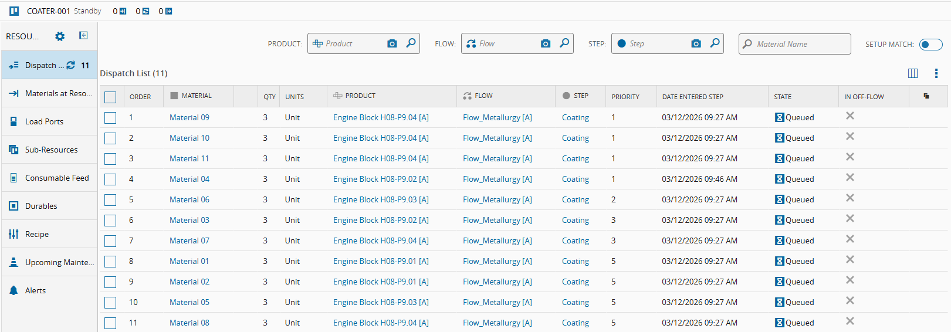Screen dimensions: 951x332
Task: Click the second counter icon in header
Action: point(145,11)
